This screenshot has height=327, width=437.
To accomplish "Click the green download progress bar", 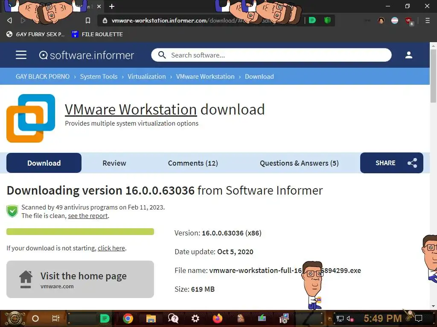I will pos(80,232).
